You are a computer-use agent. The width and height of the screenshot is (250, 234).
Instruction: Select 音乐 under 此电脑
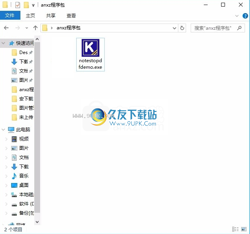[x=20, y=176]
